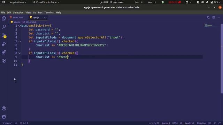Screen dimensions: 223x125
Task: Click the date and time in top panel
Action: 111,2
